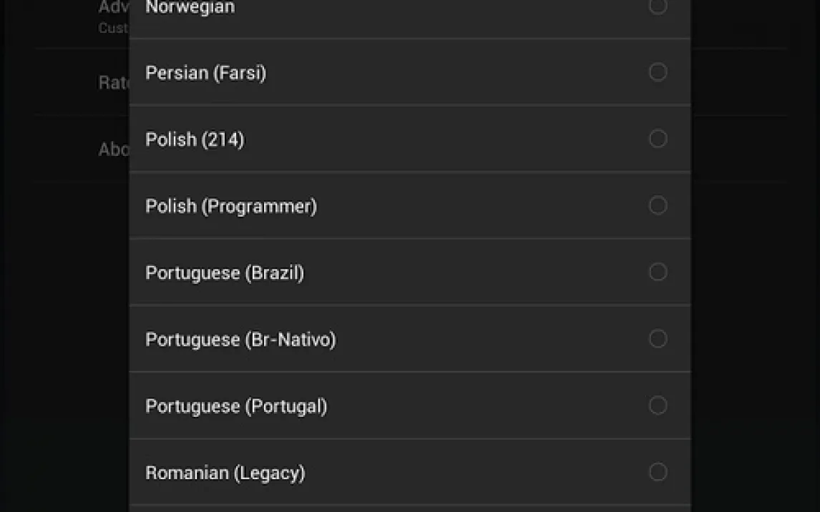This screenshot has width=820, height=512.
Task: Choose the Polish (Programmer) radio button
Action: pyautogui.click(x=658, y=206)
